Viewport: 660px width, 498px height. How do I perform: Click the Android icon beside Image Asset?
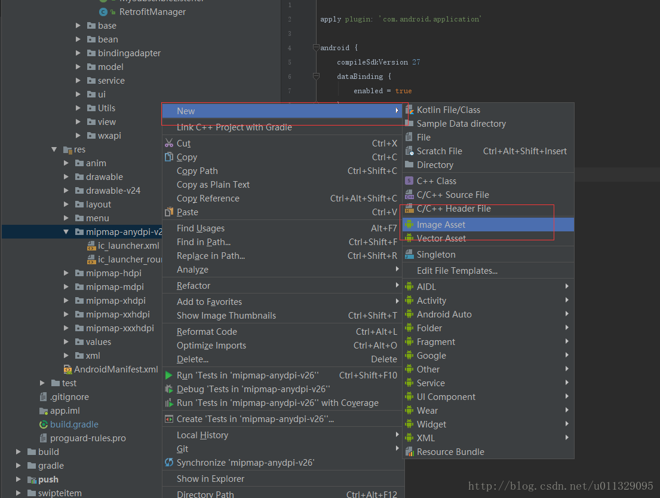click(x=409, y=225)
